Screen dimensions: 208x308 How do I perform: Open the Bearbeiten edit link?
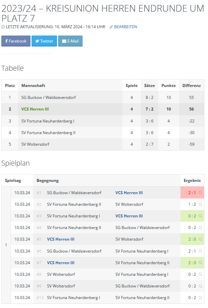[125, 27]
